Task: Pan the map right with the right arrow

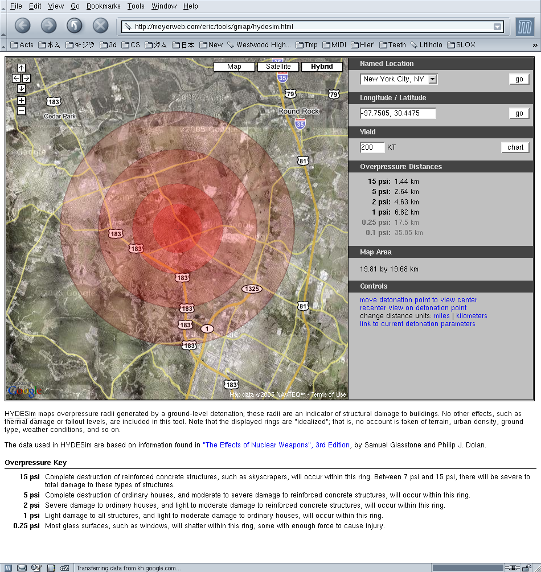Action: coord(27,78)
